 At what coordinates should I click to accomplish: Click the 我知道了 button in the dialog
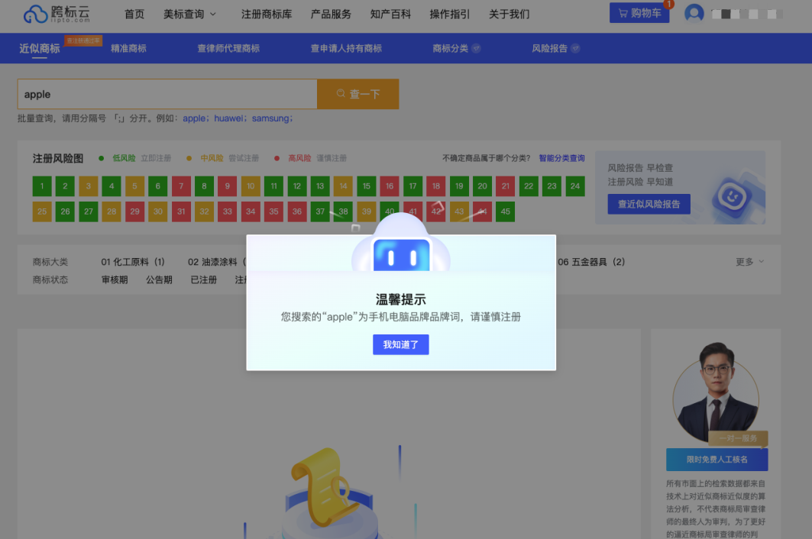tap(400, 344)
